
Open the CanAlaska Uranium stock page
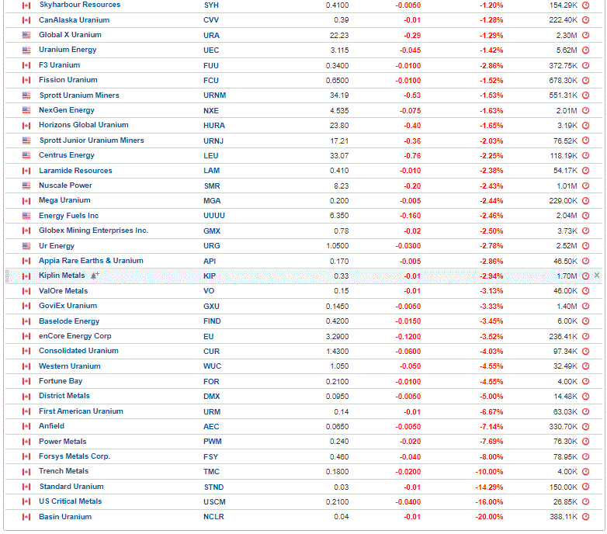tap(74, 20)
